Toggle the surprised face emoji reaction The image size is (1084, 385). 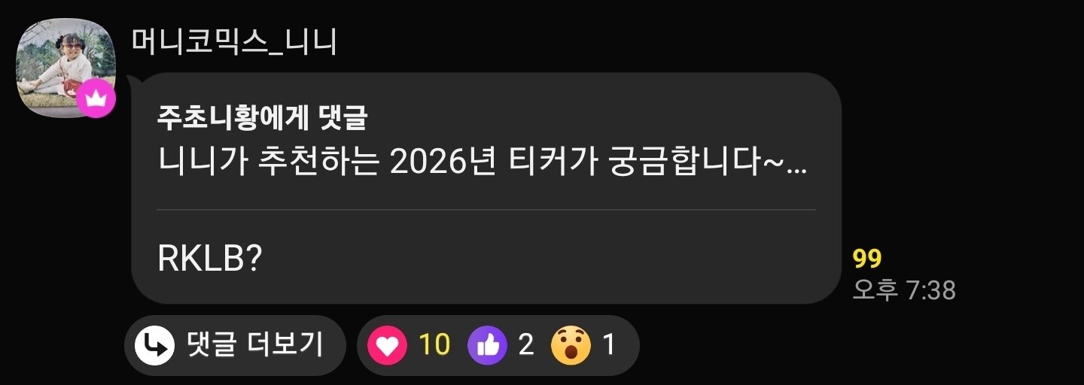(x=571, y=345)
